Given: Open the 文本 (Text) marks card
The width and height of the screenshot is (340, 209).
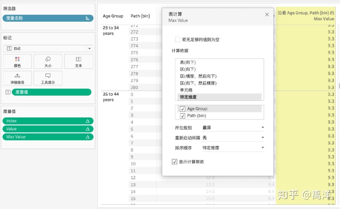Looking at the screenshot, I should [x=78, y=62].
